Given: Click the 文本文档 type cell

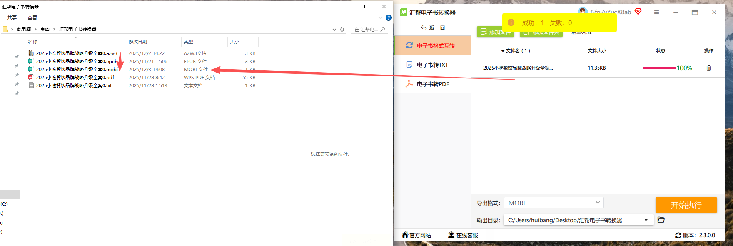Looking at the screenshot, I should click(193, 85).
